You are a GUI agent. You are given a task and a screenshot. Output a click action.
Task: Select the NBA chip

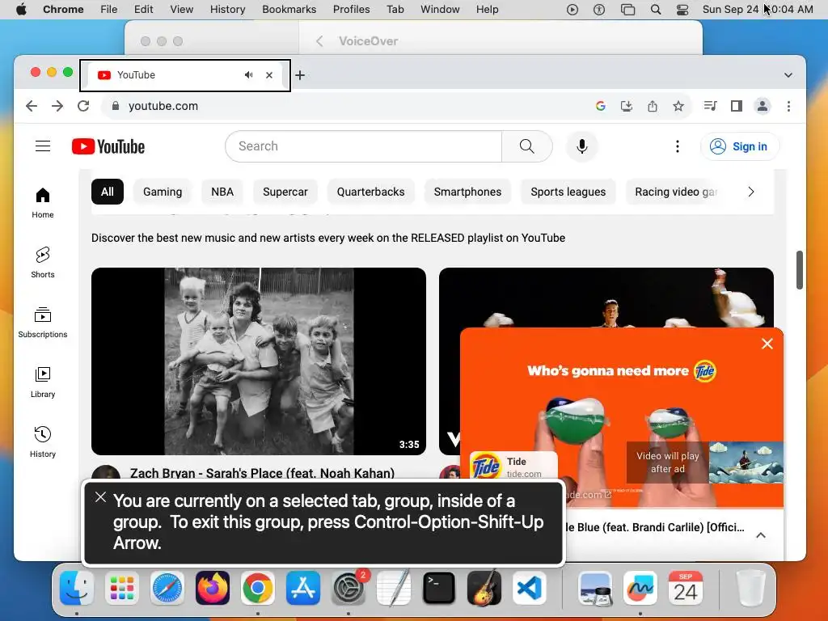[222, 192]
